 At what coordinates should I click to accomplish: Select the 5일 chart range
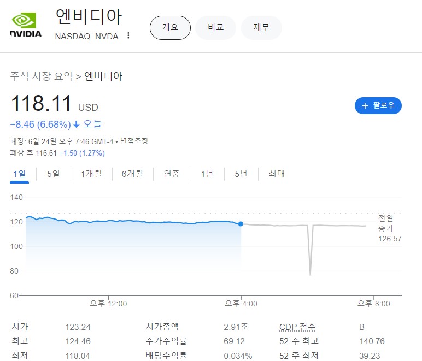(53, 174)
